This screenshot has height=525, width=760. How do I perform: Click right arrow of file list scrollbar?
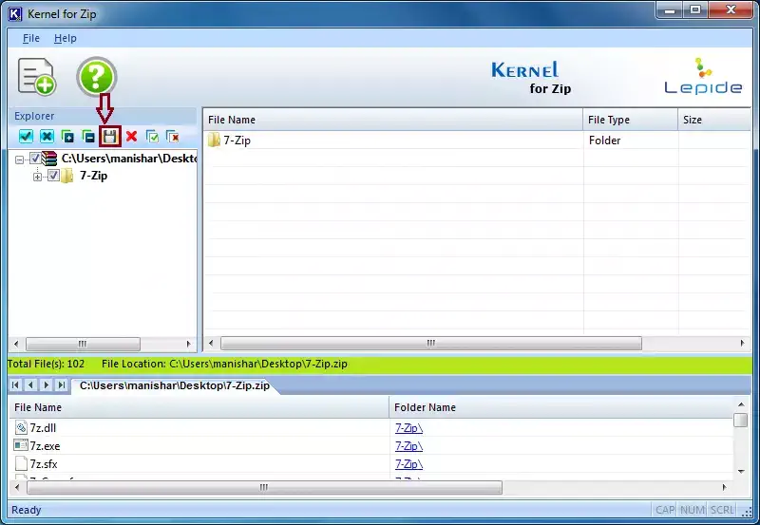(x=742, y=343)
